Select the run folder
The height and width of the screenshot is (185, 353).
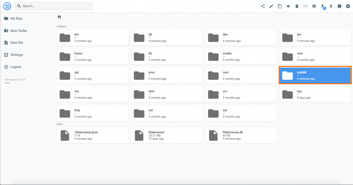[x=92, y=94]
